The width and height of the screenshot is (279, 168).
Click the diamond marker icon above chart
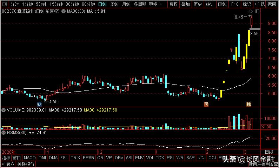point(251,12)
